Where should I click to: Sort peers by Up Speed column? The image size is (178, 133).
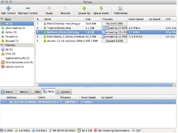click(107, 97)
